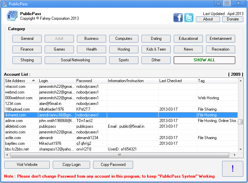Click the PublicPass title bar icon

[x=5, y=4]
